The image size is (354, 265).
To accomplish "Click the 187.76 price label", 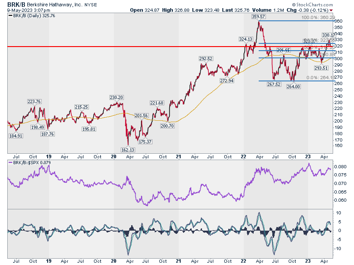I will (47, 134).
